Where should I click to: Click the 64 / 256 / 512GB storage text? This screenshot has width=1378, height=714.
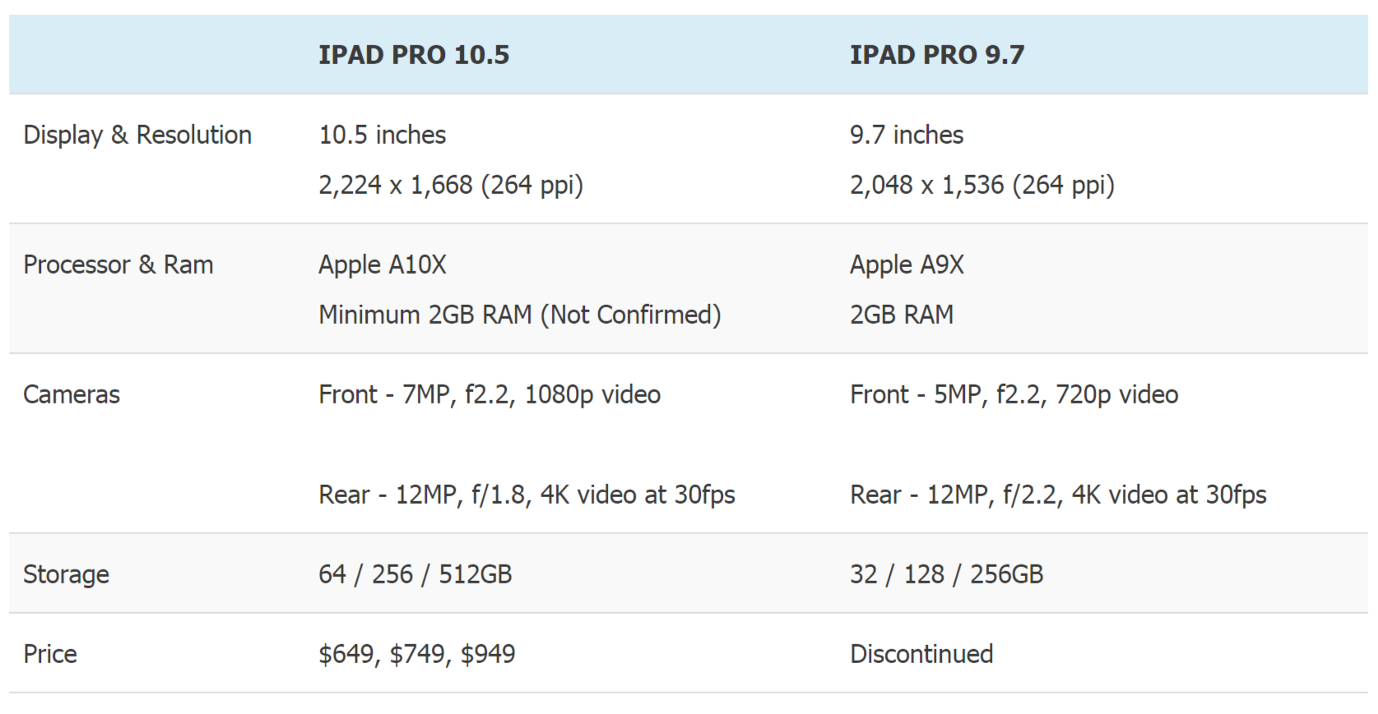pos(415,574)
